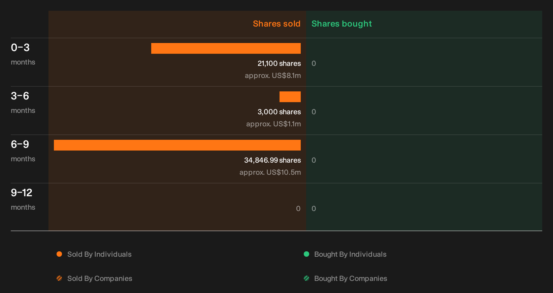Select the Bought By Individuals legend label
The width and height of the screenshot is (553, 293).
pos(350,254)
